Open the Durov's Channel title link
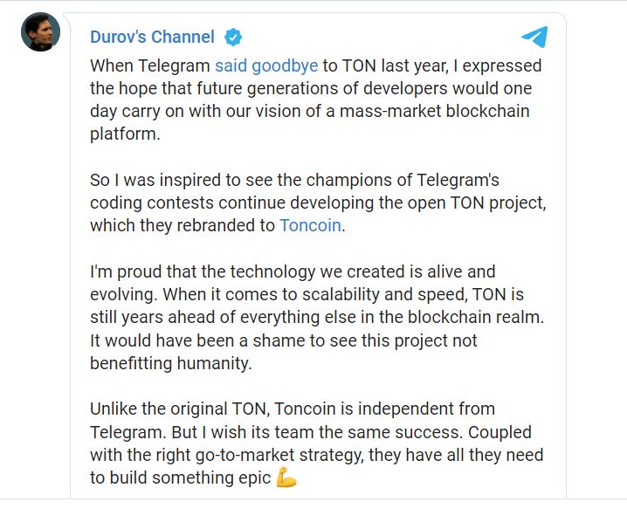The height and width of the screenshot is (529, 627). [152, 37]
